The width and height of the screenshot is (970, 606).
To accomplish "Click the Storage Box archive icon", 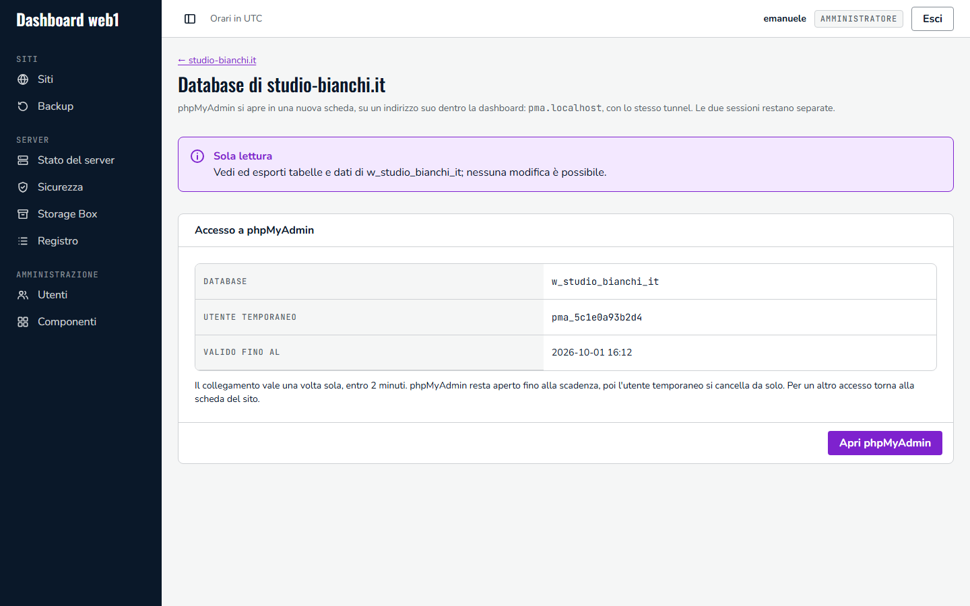I will coord(23,214).
